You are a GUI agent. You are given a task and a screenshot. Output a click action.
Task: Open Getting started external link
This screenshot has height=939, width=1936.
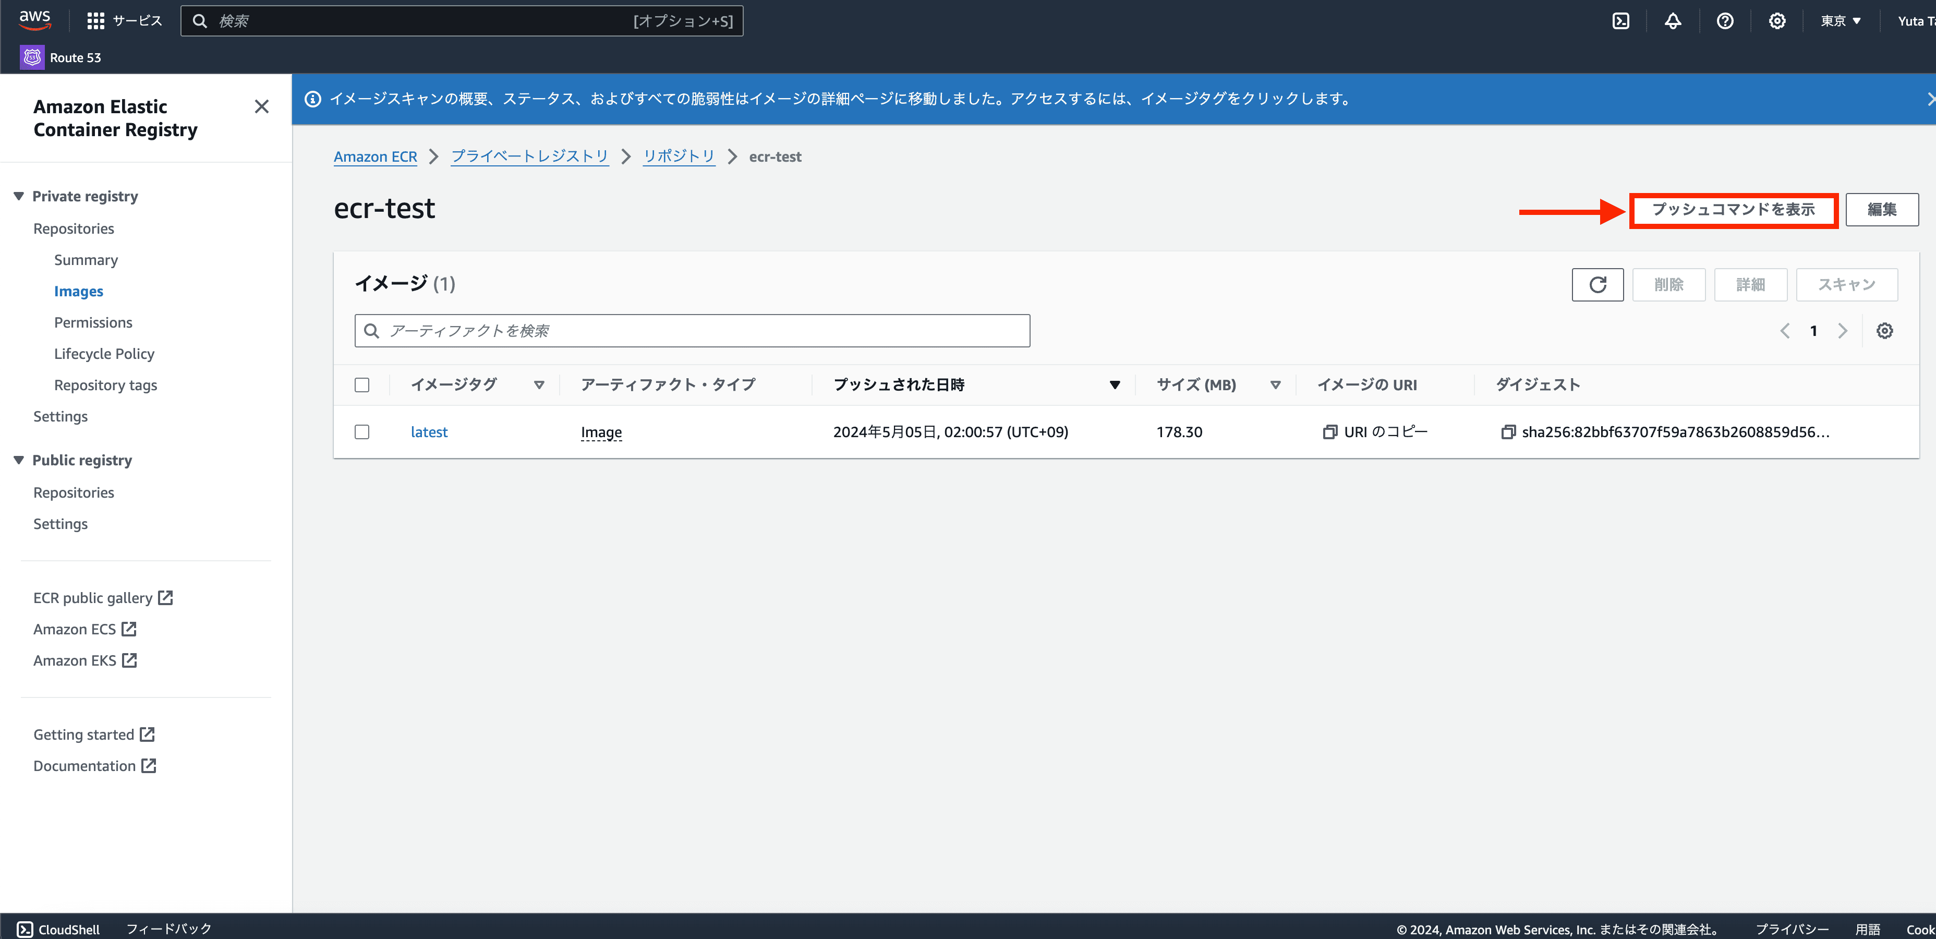tap(94, 735)
